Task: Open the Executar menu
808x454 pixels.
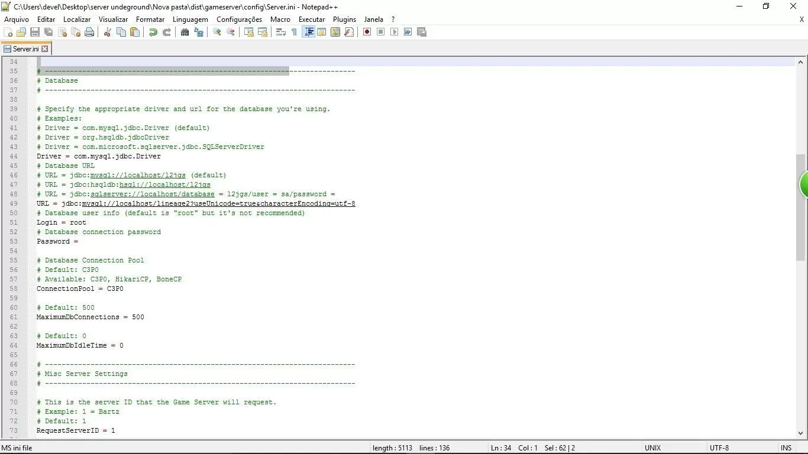Action: click(312, 20)
